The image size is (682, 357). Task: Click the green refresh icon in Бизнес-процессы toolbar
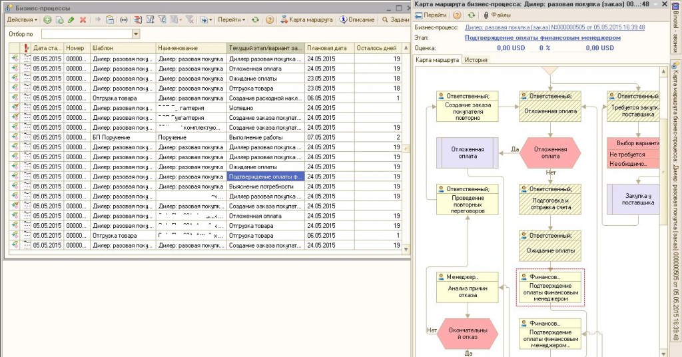(x=255, y=19)
